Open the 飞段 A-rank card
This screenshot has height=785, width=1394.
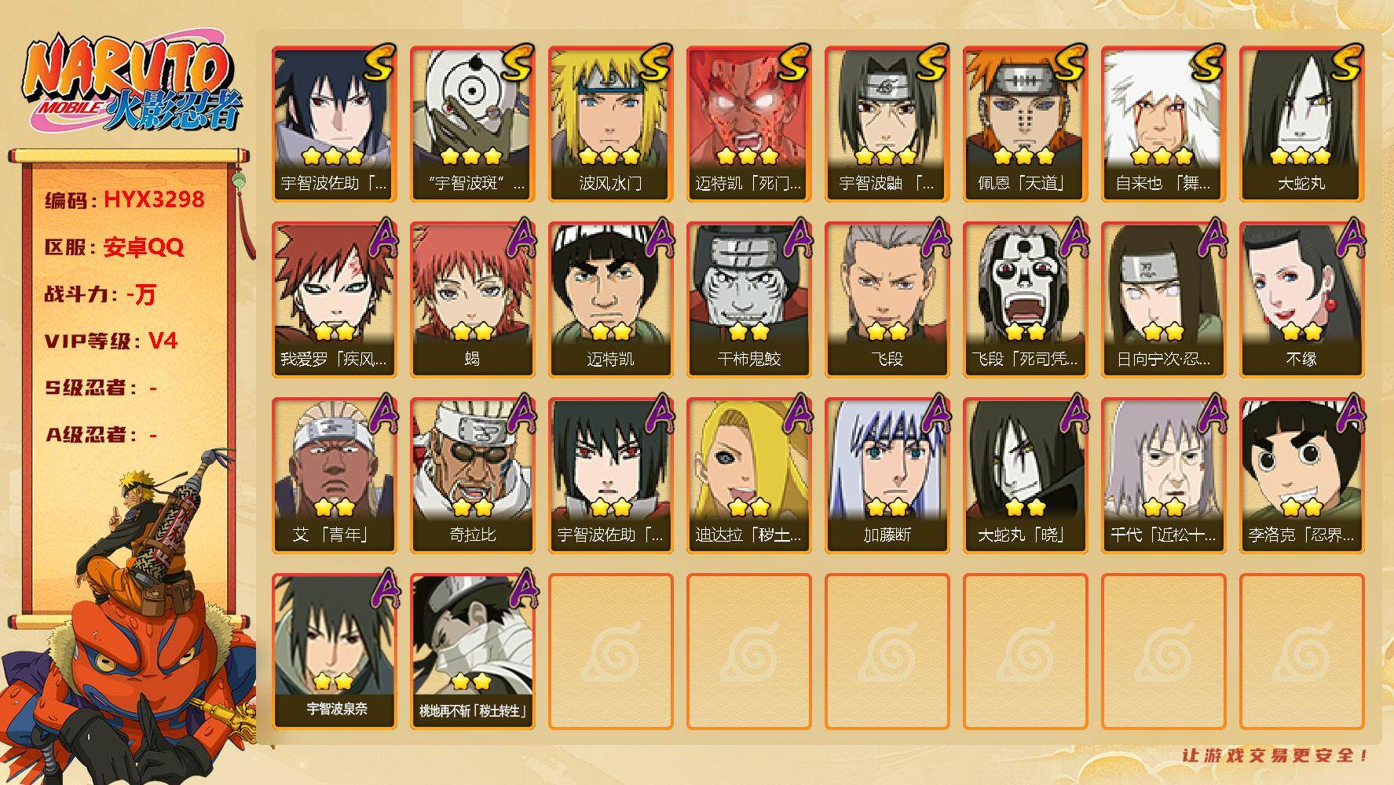click(887, 300)
